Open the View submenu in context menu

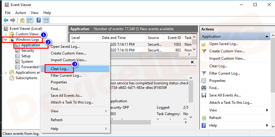click(75, 111)
